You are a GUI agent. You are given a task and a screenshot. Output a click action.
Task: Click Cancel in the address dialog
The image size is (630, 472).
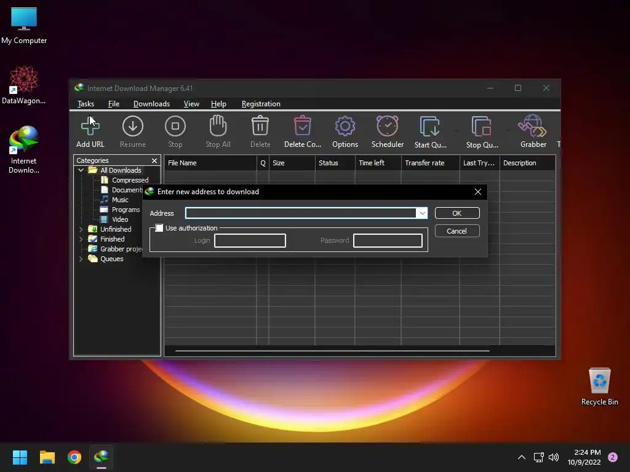[x=457, y=231]
